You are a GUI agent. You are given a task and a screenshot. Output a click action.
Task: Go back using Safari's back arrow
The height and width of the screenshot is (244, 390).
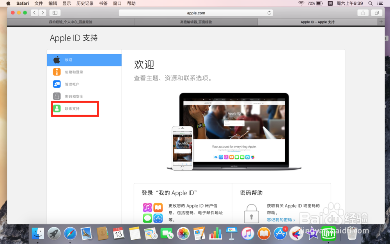point(35,13)
